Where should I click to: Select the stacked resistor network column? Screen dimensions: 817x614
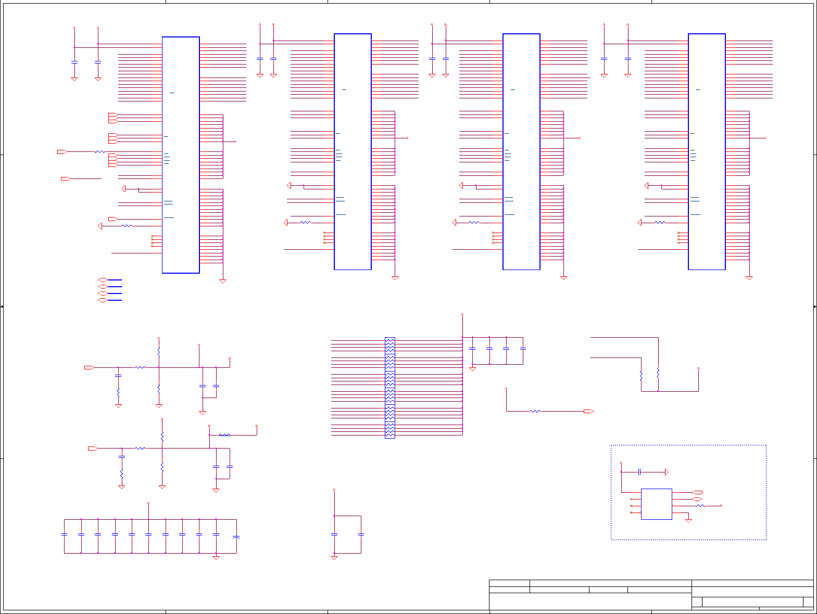(x=390, y=388)
